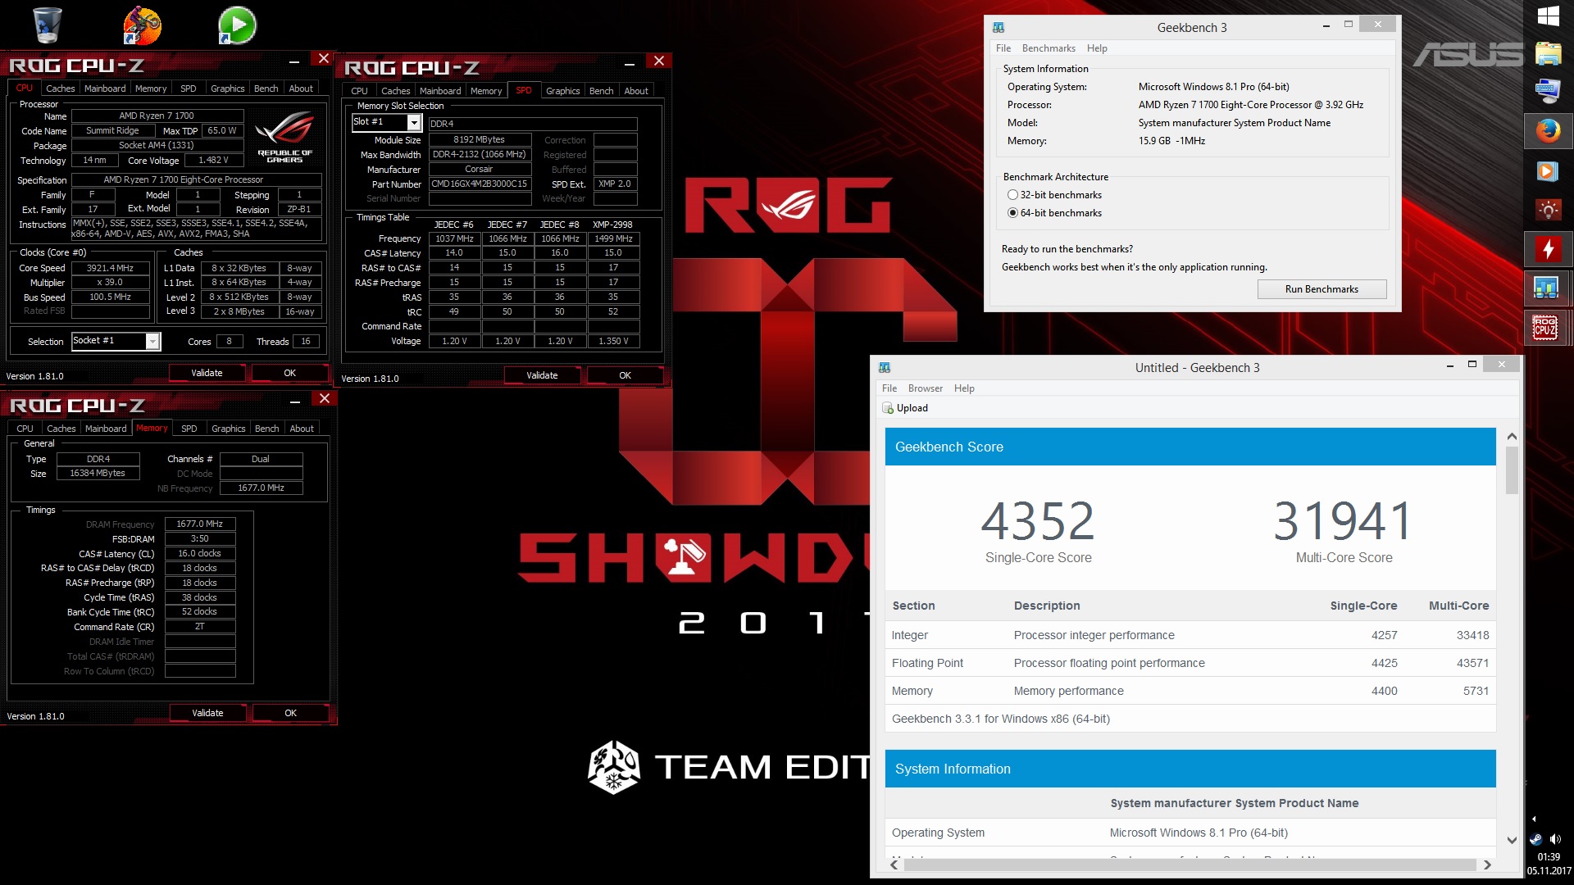Click OK in the Memory tab window
1574x885 pixels.
pos(290,713)
